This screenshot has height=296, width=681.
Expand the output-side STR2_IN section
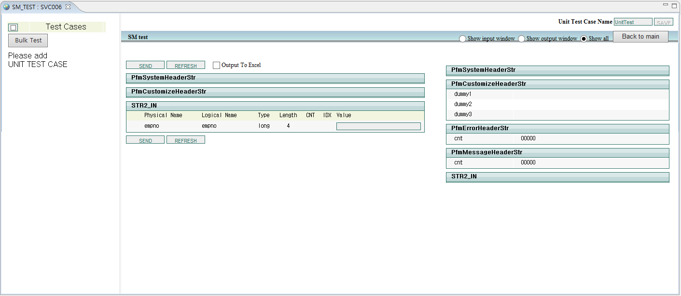click(x=557, y=177)
